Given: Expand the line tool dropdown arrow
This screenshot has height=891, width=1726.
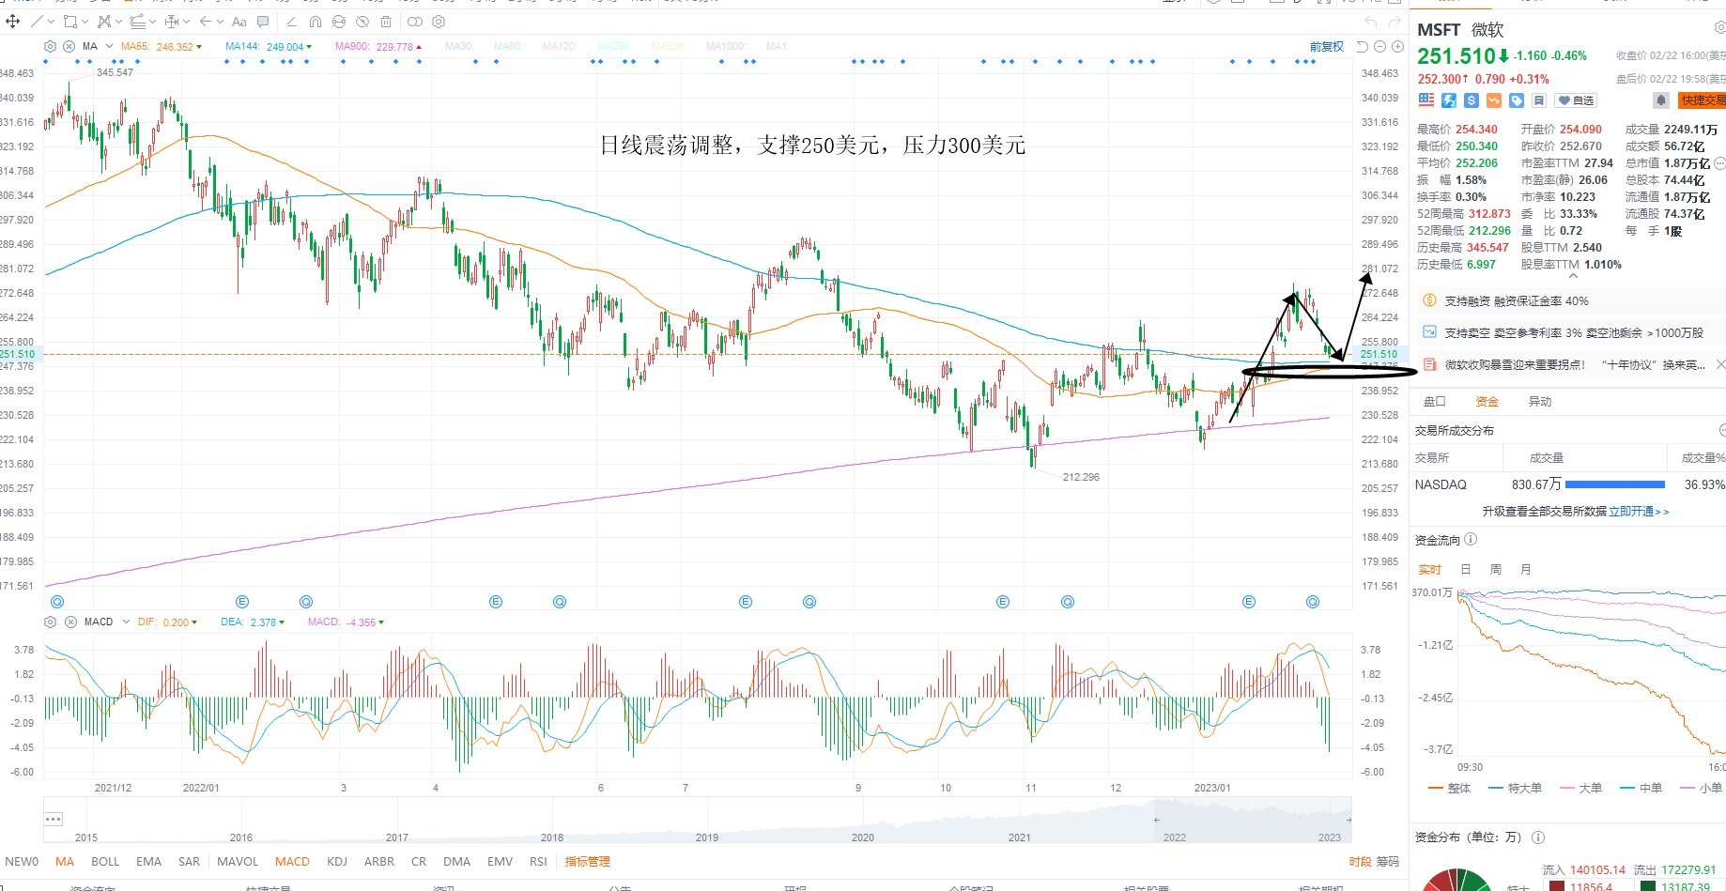Looking at the screenshot, I should (x=51, y=22).
